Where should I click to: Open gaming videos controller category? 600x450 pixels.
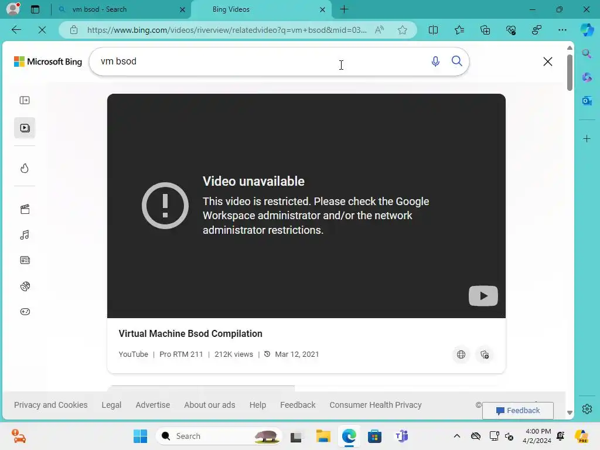(25, 312)
